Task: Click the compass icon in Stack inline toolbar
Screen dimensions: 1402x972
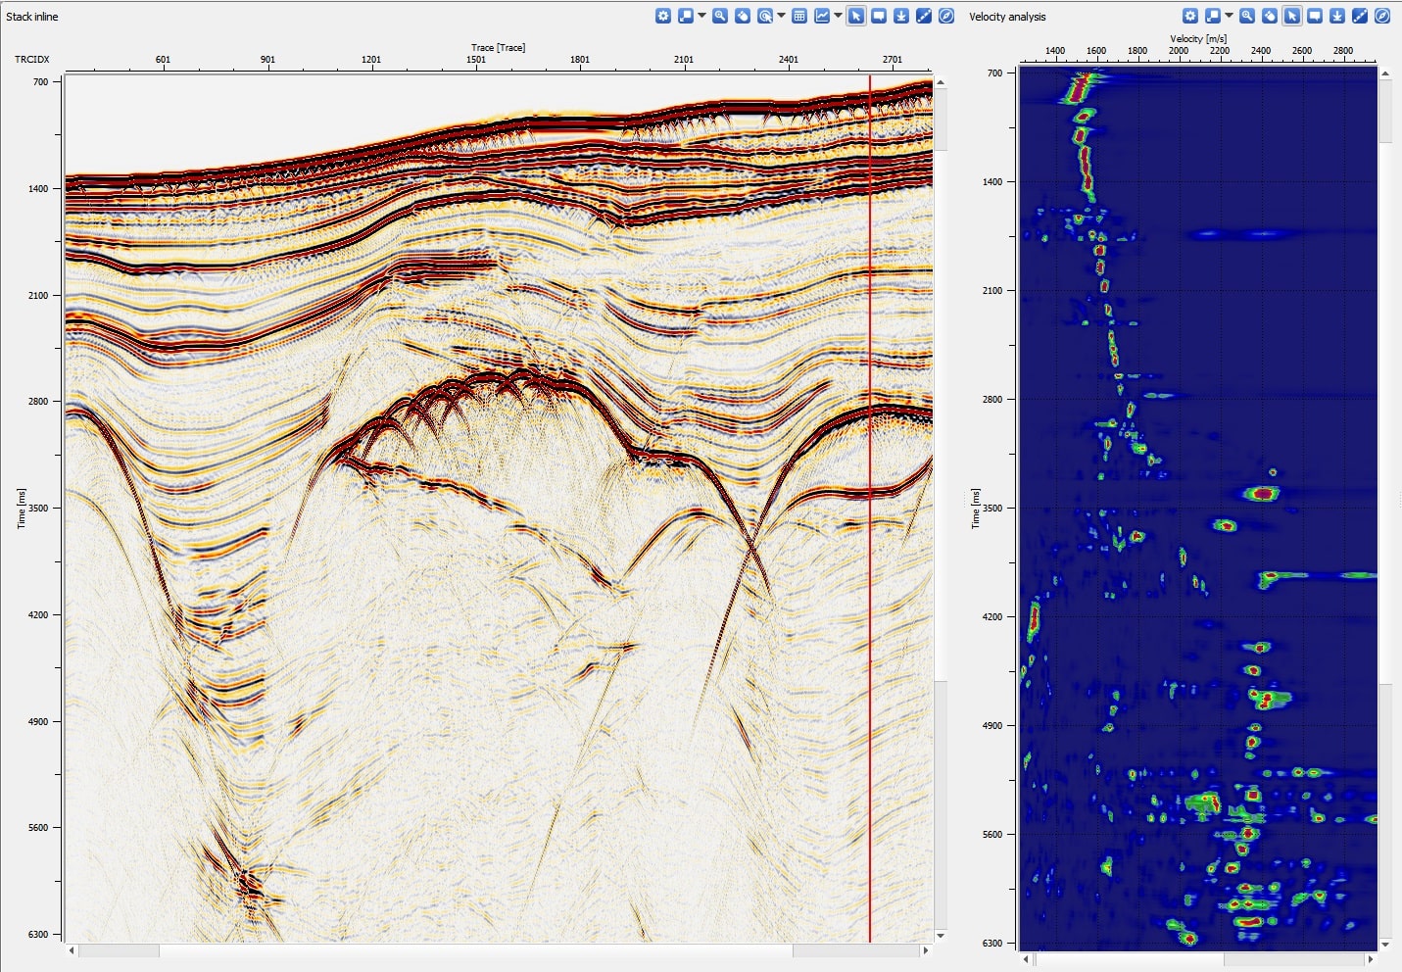Action: tap(945, 16)
